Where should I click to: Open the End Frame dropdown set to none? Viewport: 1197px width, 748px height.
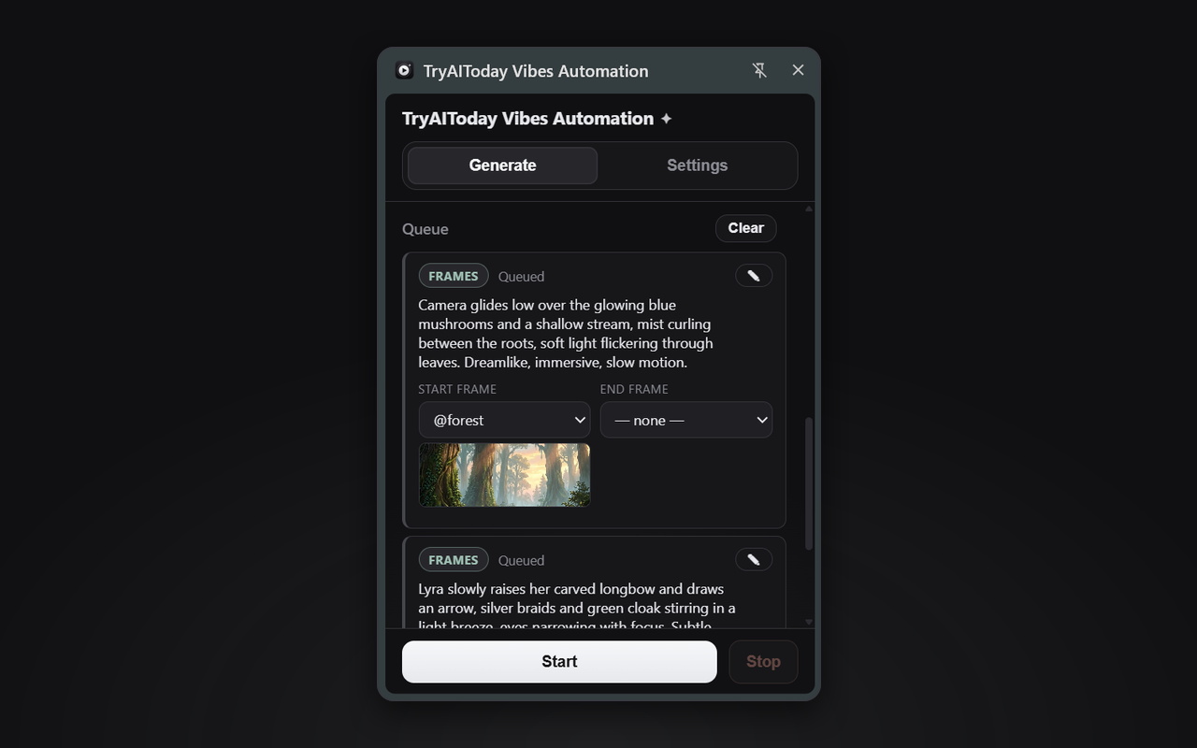(686, 420)
